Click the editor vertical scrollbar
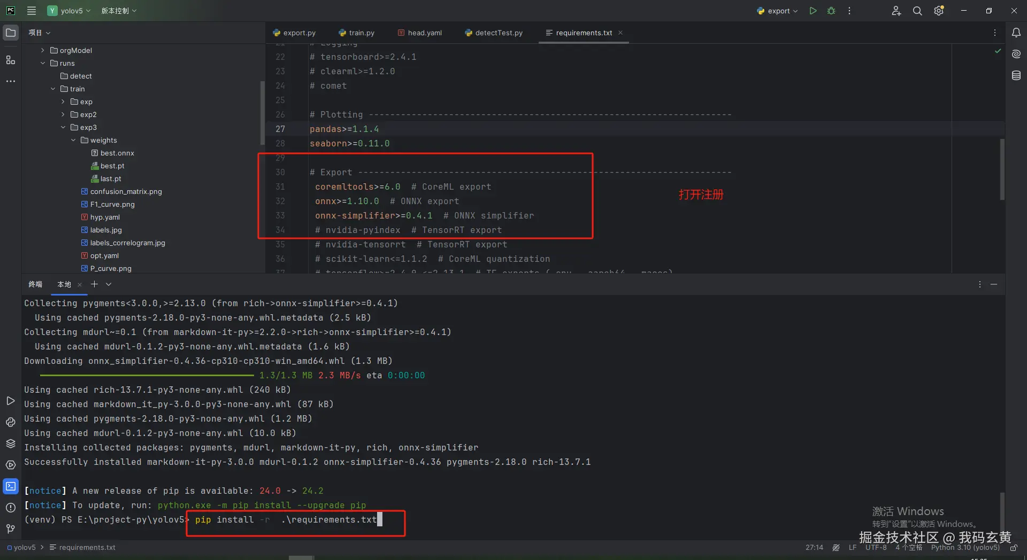Image resolution: width=1027 pixels, height=560 pixels. pyautogui.click(x=1002, y=169)
